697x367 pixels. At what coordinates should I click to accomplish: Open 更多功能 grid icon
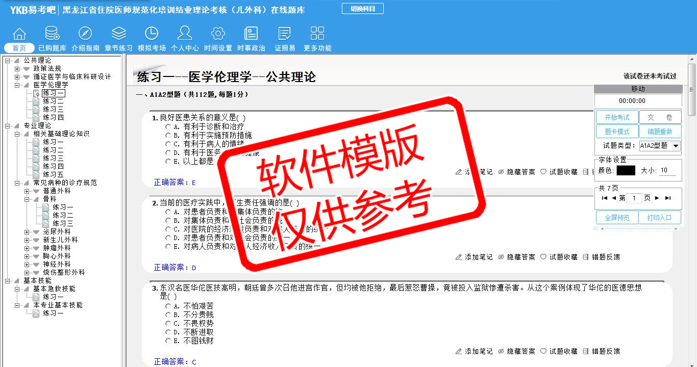[x=317, y=34]
